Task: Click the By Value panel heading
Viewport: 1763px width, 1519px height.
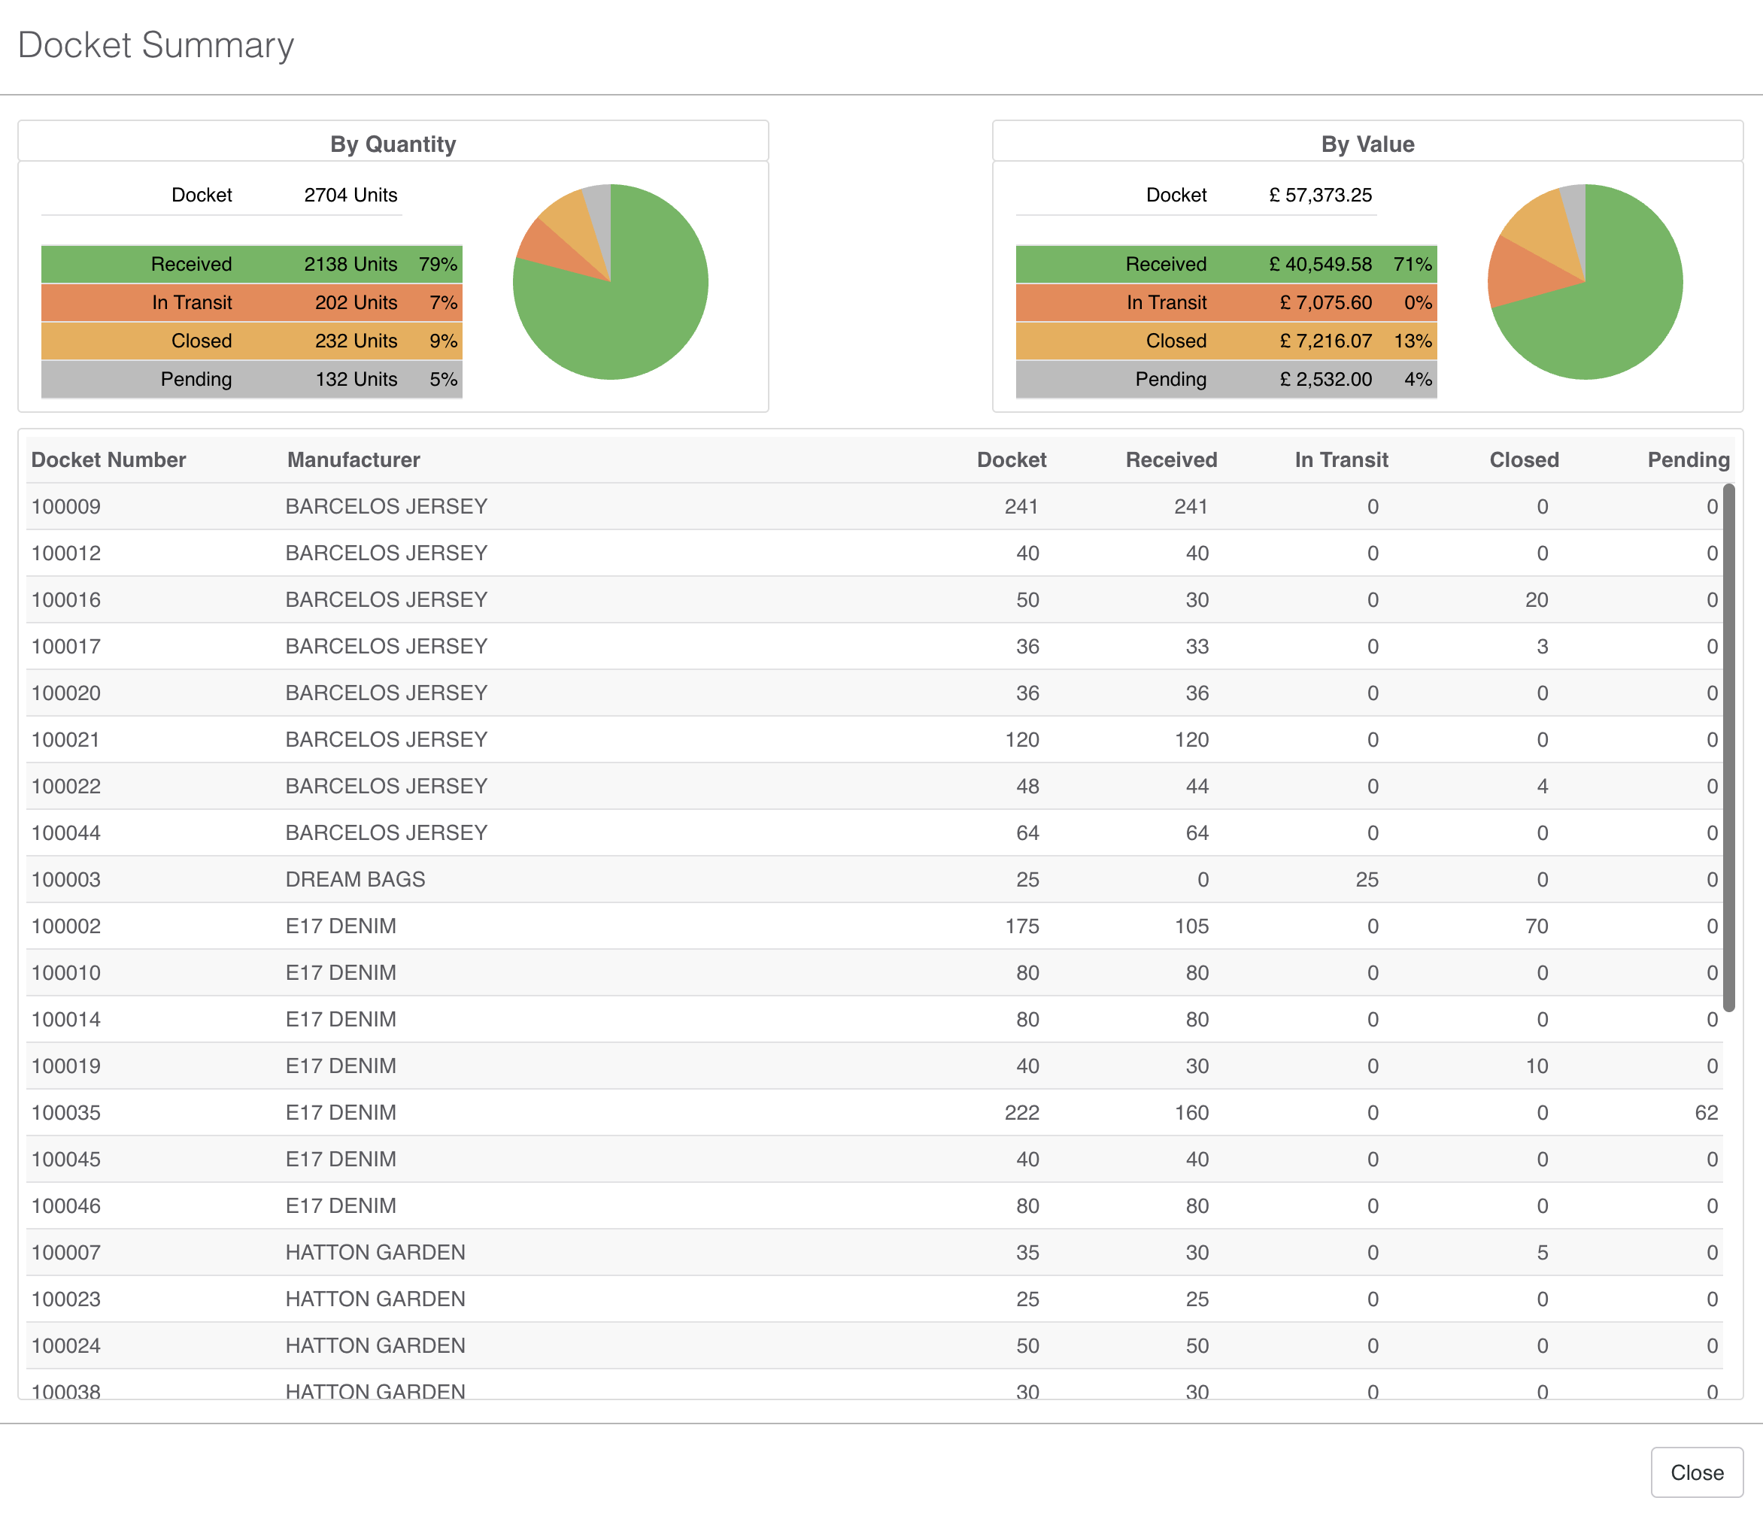Action: pos(1367,144)
